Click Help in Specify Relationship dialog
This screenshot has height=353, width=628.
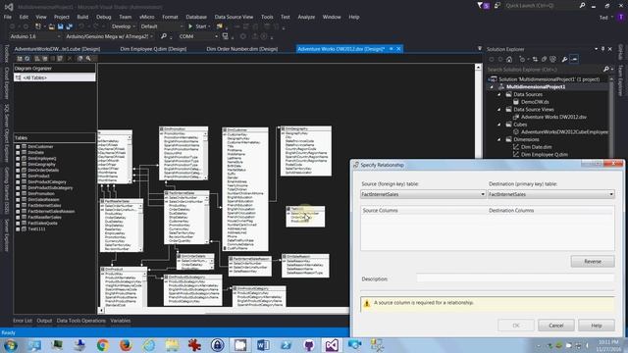click(x=597, y=326)
